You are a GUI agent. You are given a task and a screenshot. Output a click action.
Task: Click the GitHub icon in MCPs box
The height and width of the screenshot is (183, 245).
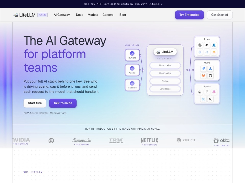pyautogui.click(x=211, y=76)
